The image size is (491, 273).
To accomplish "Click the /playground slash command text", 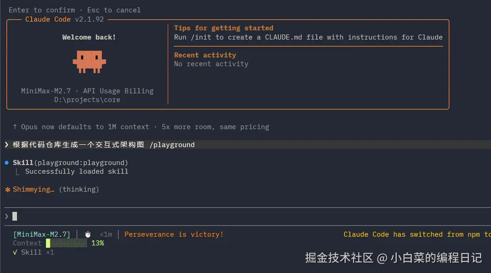I will click(172, 145).
